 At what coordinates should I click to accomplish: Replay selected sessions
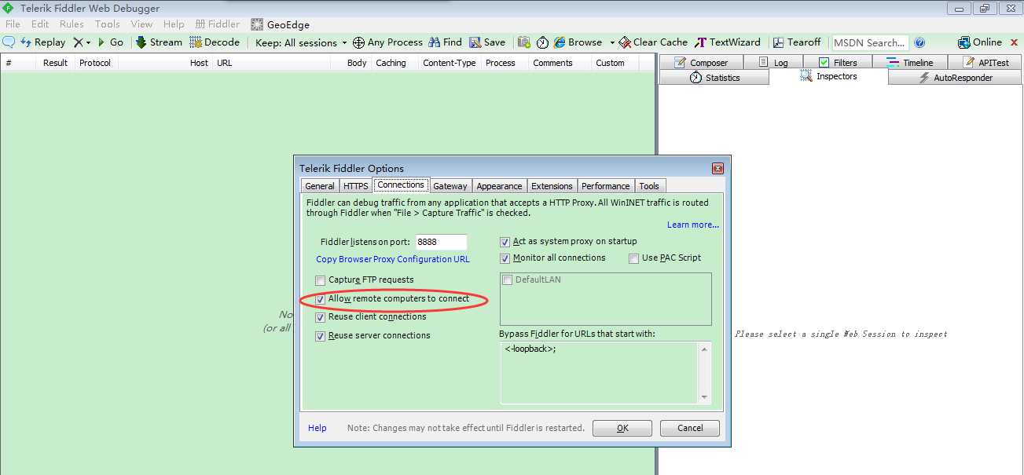42,42
